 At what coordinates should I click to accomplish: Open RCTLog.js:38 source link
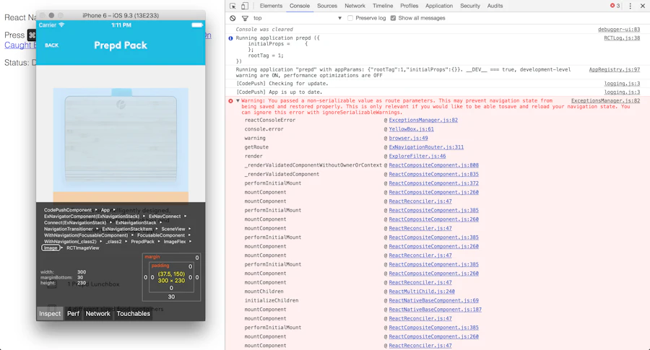[622, 38]
